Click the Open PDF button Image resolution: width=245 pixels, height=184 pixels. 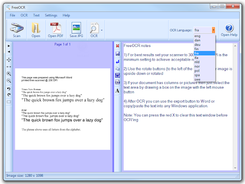point(56,30)
